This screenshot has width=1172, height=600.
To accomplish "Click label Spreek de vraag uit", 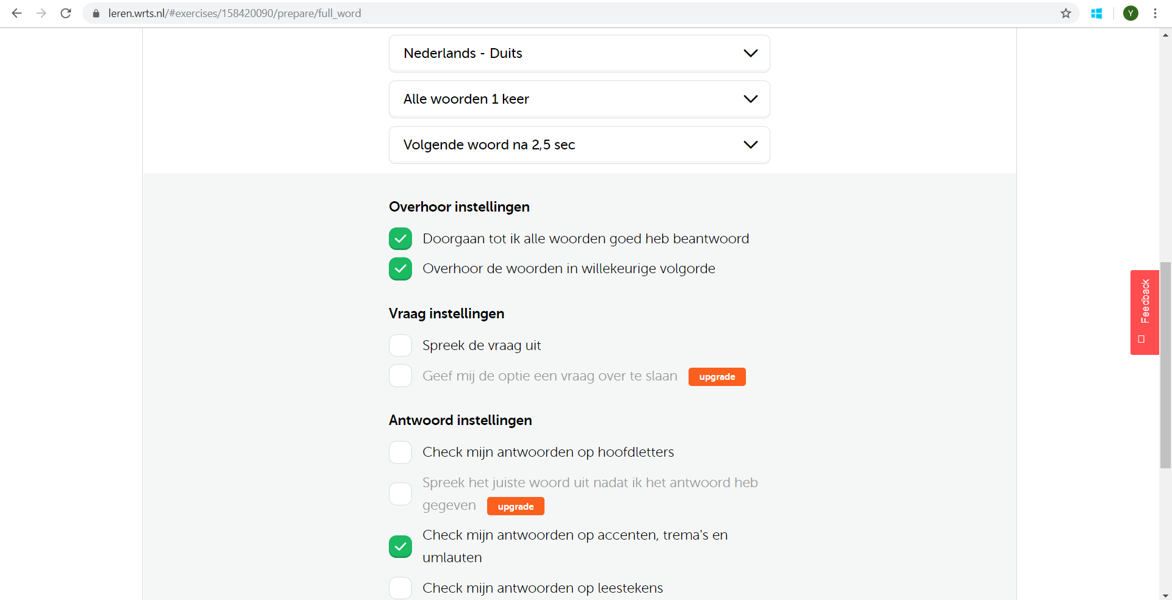I will click(482, 346).
